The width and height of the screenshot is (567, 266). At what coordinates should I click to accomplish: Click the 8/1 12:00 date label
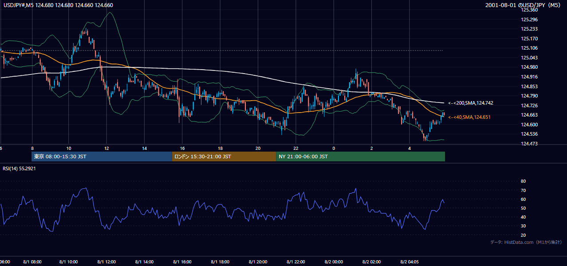click(x=106, y=262)
